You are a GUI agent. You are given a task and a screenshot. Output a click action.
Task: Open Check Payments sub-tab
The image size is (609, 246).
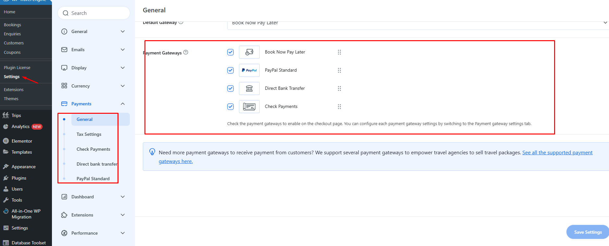click(x=93, y=149)
